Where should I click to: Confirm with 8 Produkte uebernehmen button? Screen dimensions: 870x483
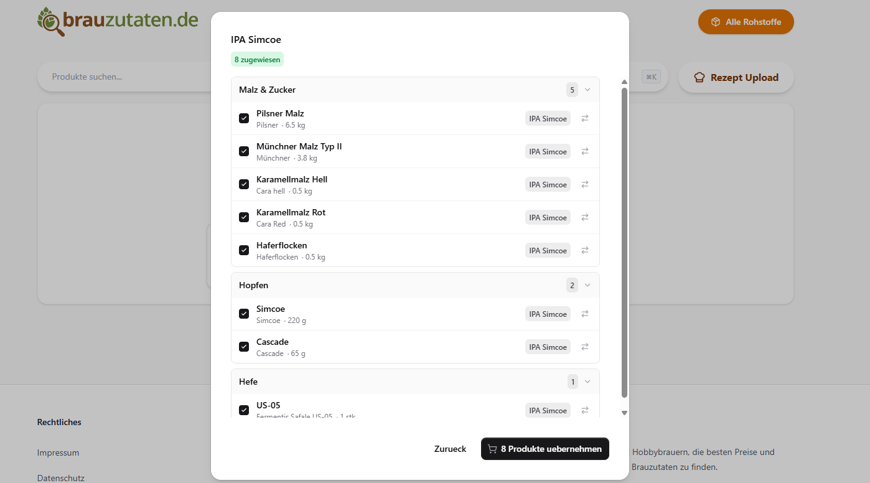[x=545, y=449]
